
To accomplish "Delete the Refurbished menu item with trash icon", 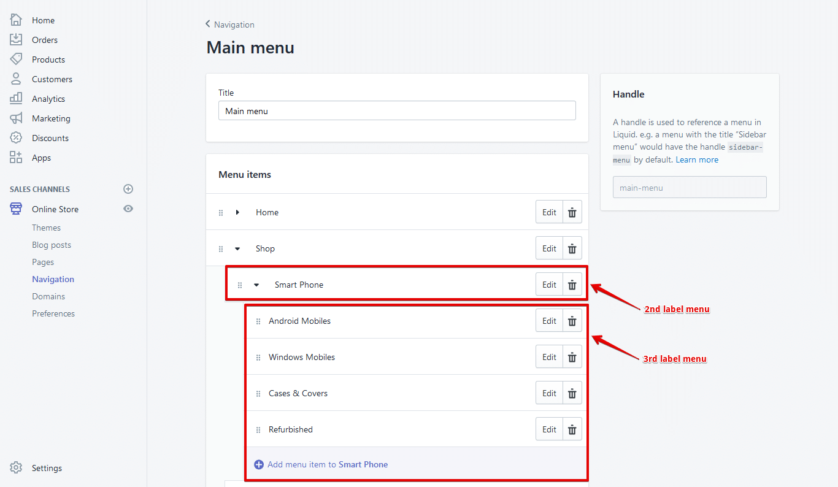I will tap(572, 429).
